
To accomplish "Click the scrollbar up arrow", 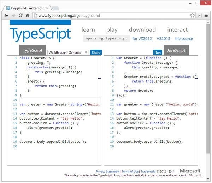I will coord(208,22).
